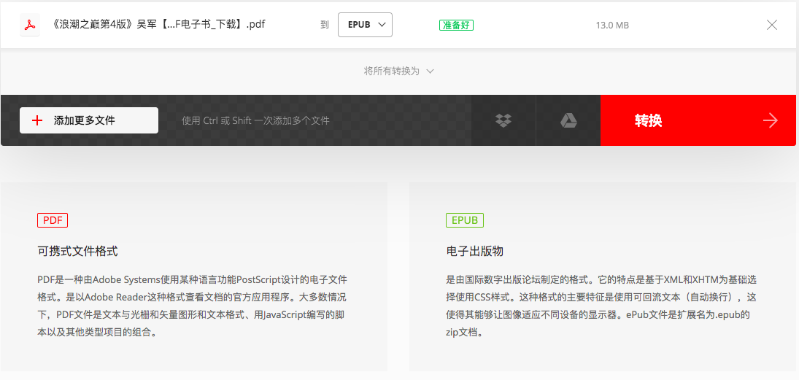Click the 浪潮之巅第4版 PDF file name

coord(158,25)
